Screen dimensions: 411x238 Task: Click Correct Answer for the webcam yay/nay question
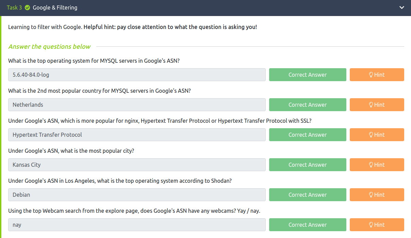308,225
